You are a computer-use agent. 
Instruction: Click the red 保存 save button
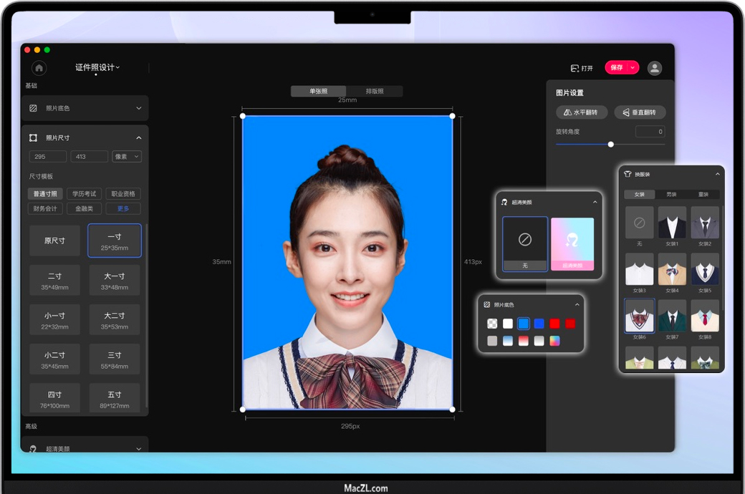point(616,67)
